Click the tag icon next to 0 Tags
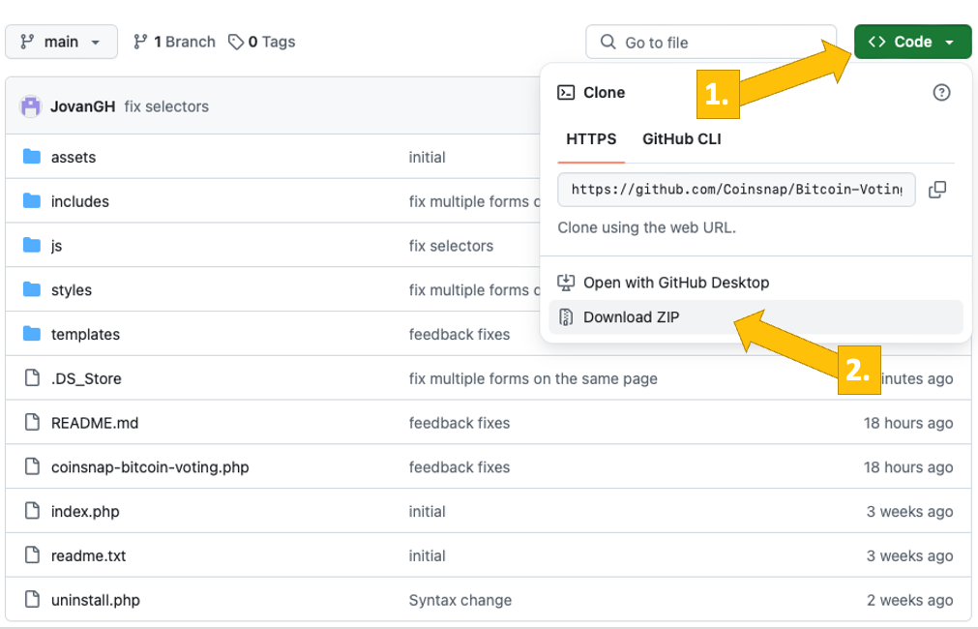This screenshot has width=978, height=629. (236, 42)
